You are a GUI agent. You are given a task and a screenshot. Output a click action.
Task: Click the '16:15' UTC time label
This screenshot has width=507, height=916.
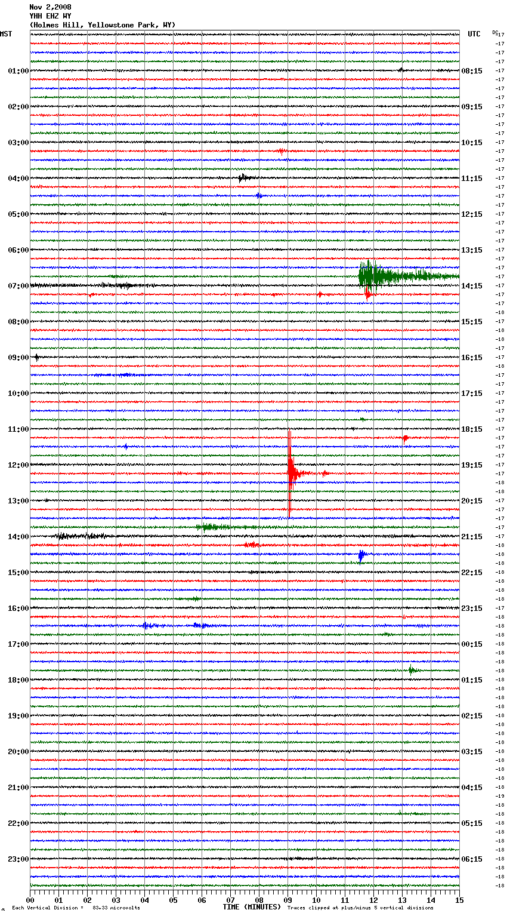pos(472,358)
